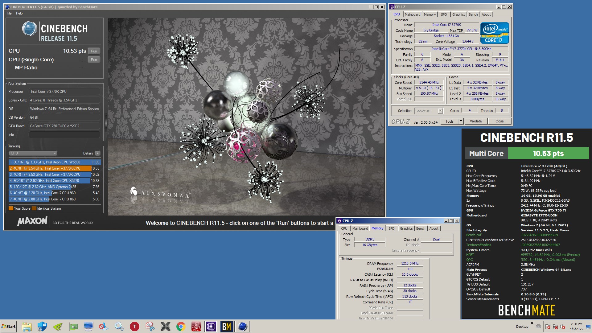Open the Socket #1 selection dropdown

(x=429, y=111)
